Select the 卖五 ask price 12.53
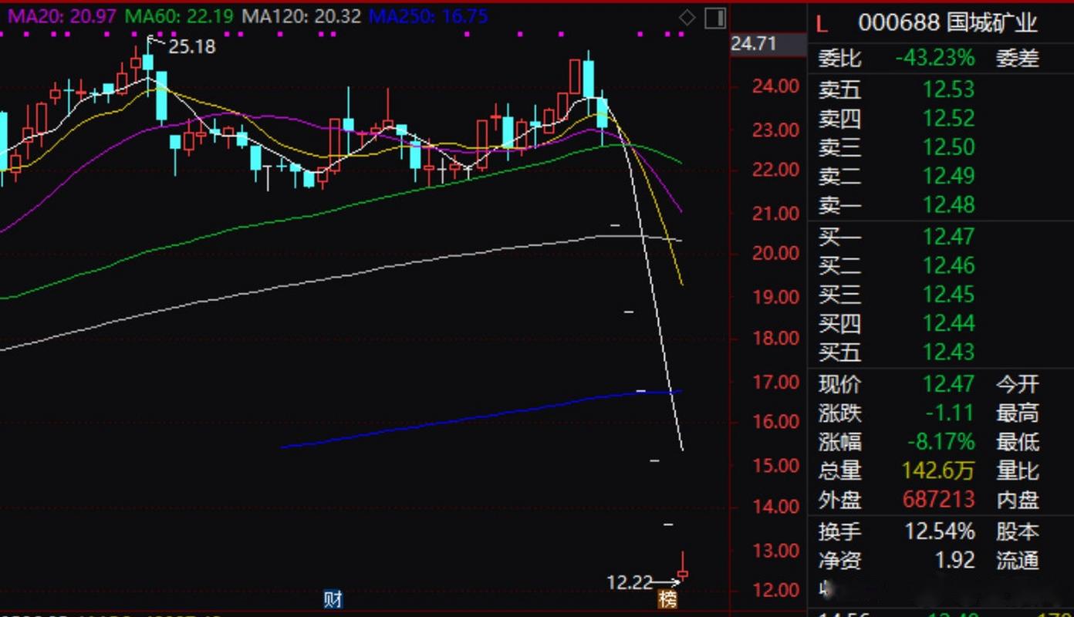 click(948, 89)
